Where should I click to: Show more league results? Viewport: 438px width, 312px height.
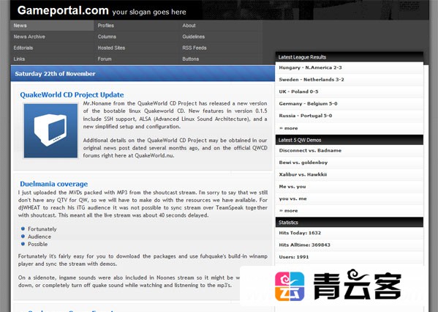289,128
